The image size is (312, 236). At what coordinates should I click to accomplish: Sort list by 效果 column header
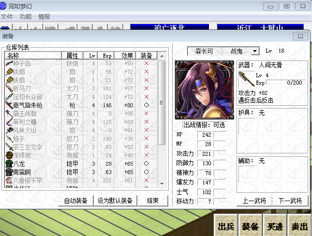[127, 56]
